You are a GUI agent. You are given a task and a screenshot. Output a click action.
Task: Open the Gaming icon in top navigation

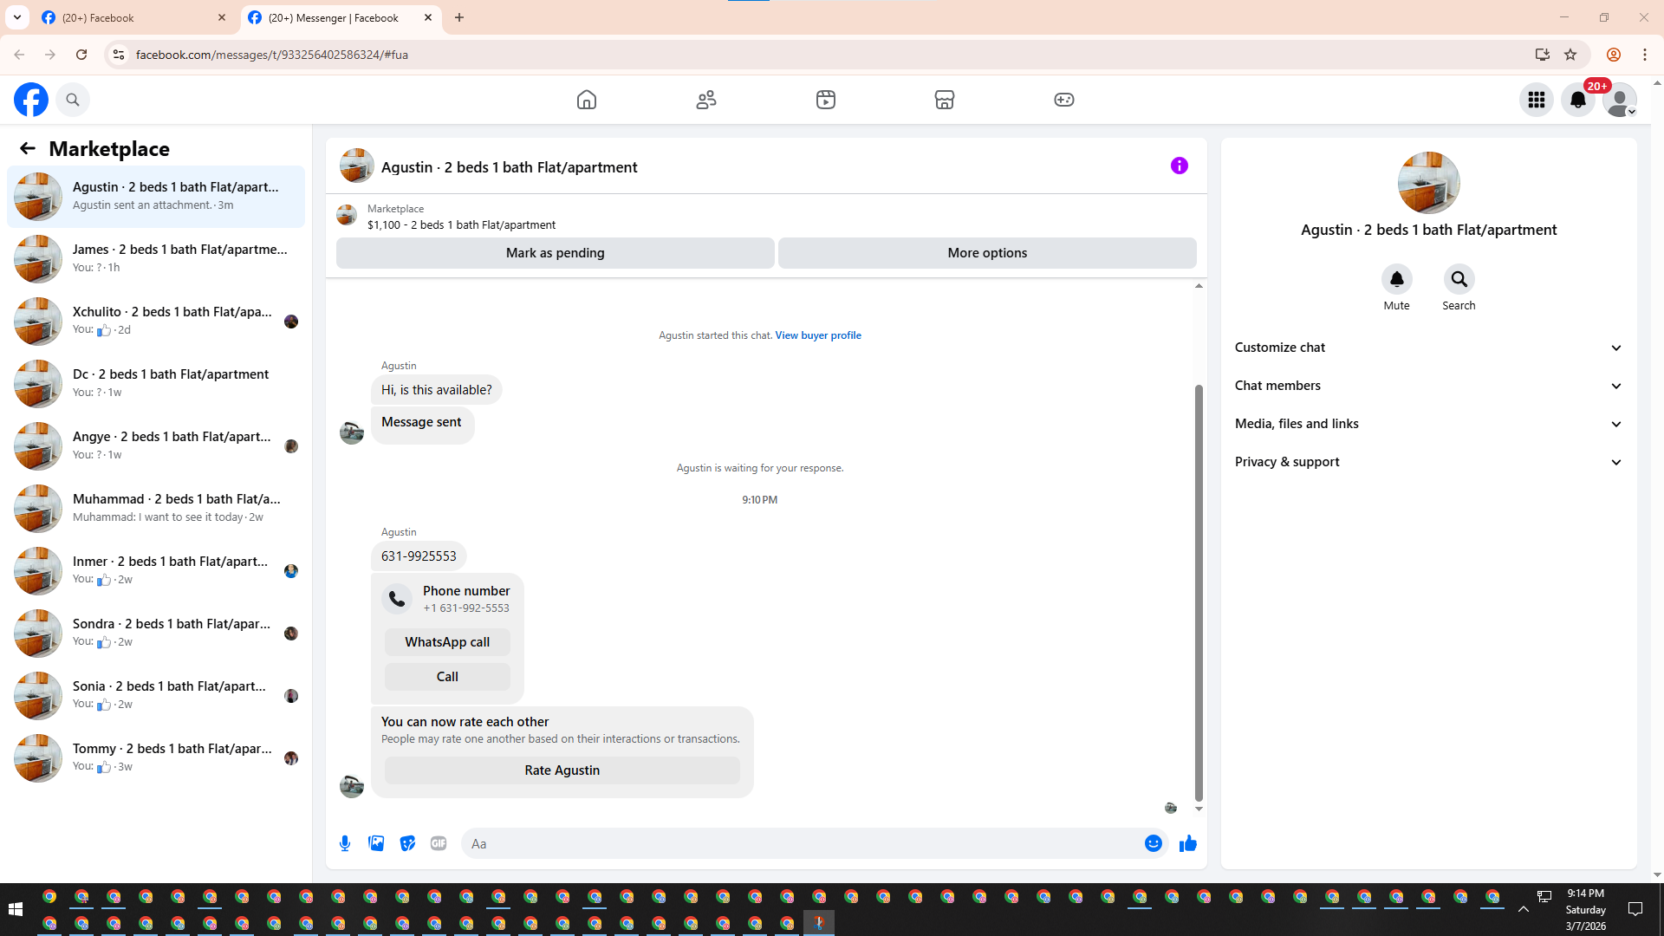[x=1064, y=100]
